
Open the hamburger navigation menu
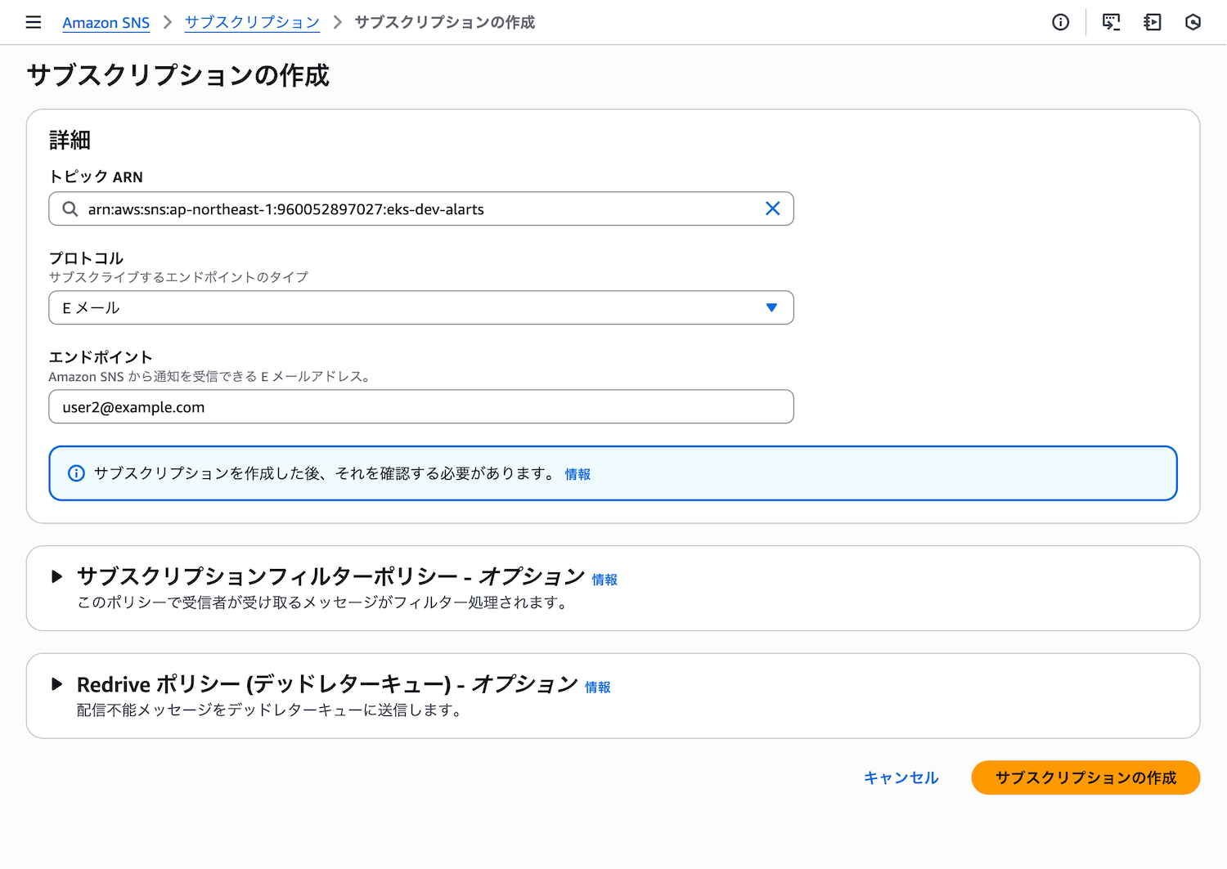pos(33,22)
